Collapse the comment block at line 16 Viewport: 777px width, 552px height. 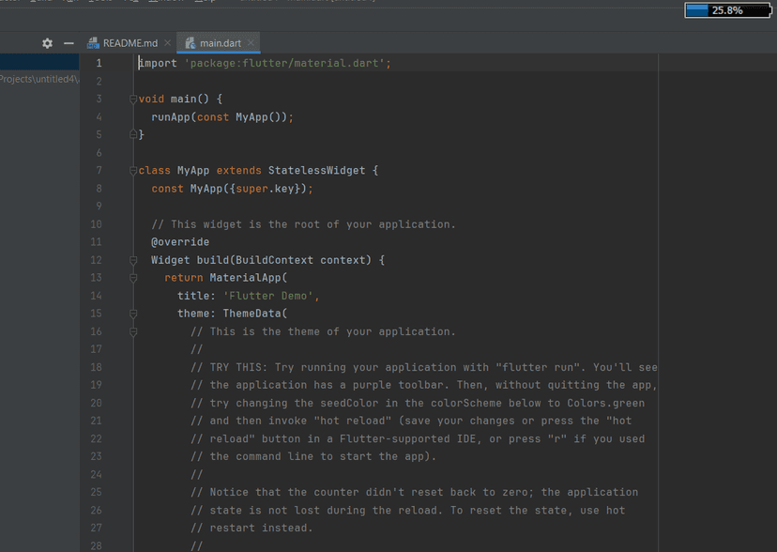(133, 331)
